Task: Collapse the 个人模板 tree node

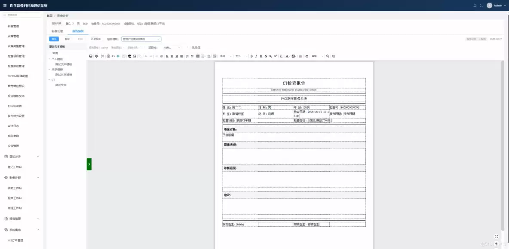Action: [x=49, y=59]
